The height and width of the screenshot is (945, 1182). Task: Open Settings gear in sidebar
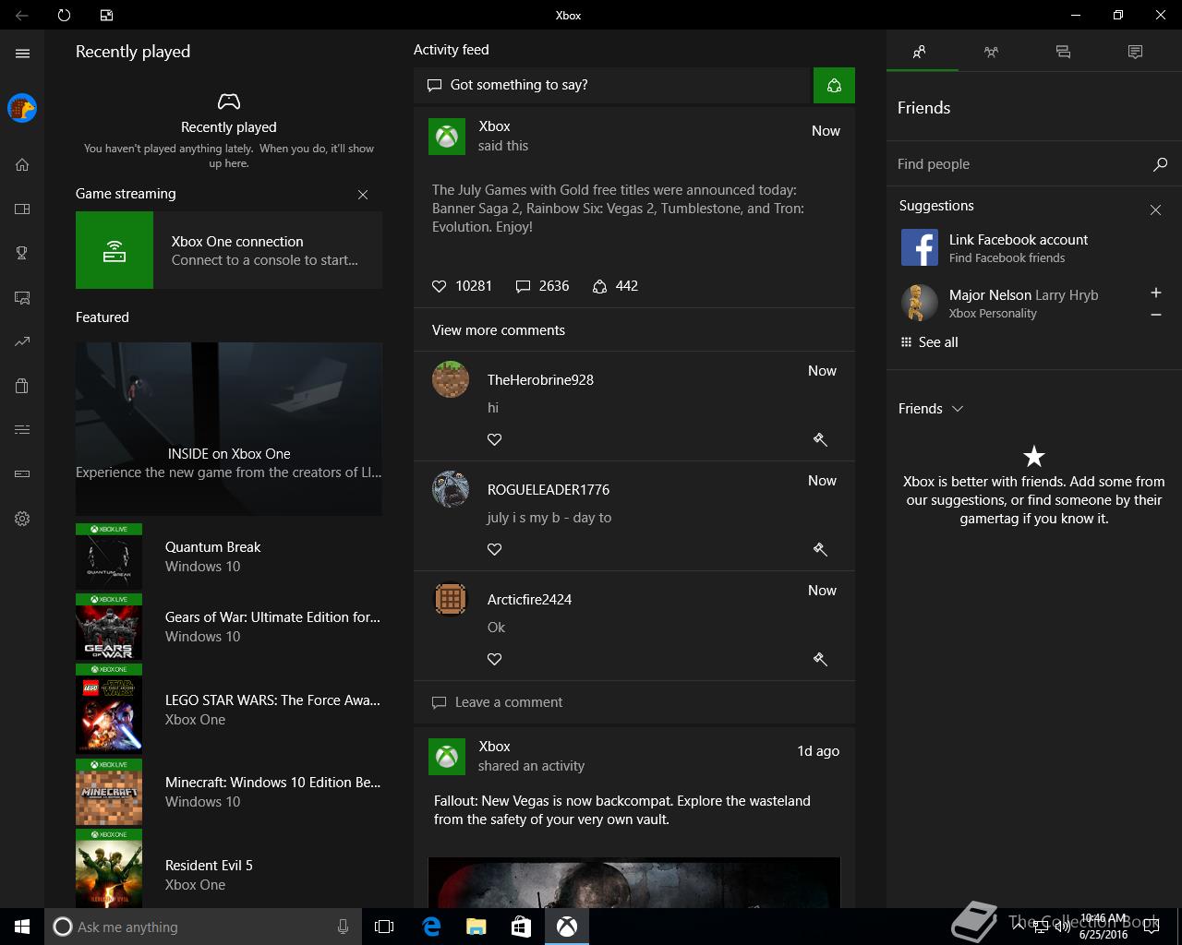point(22,519)
